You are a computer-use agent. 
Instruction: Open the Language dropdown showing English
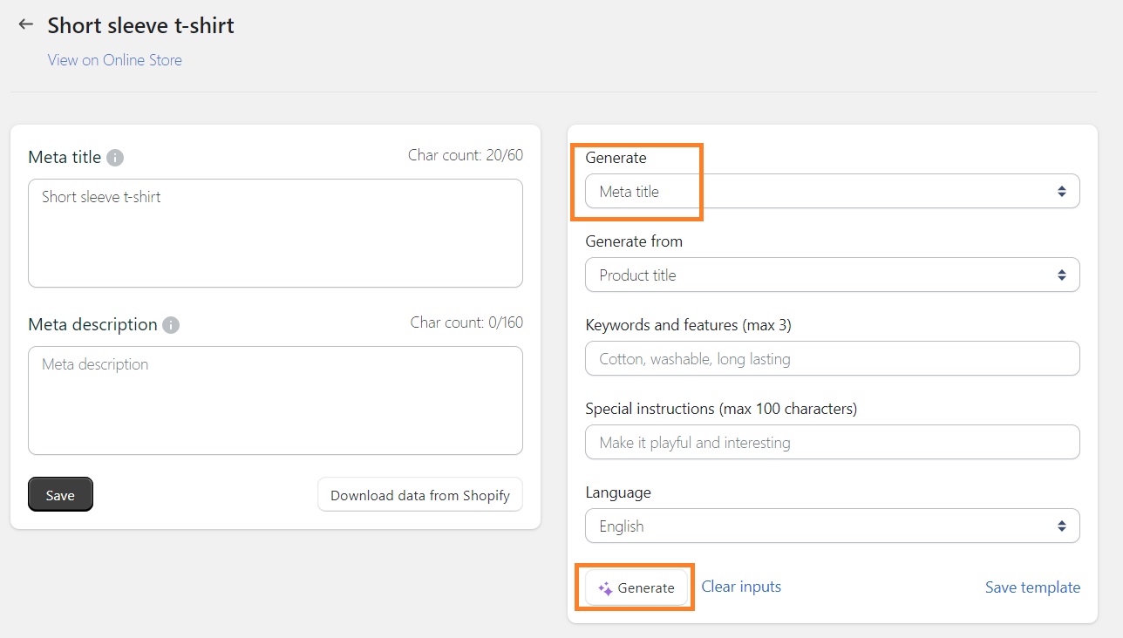click(832, 526)
